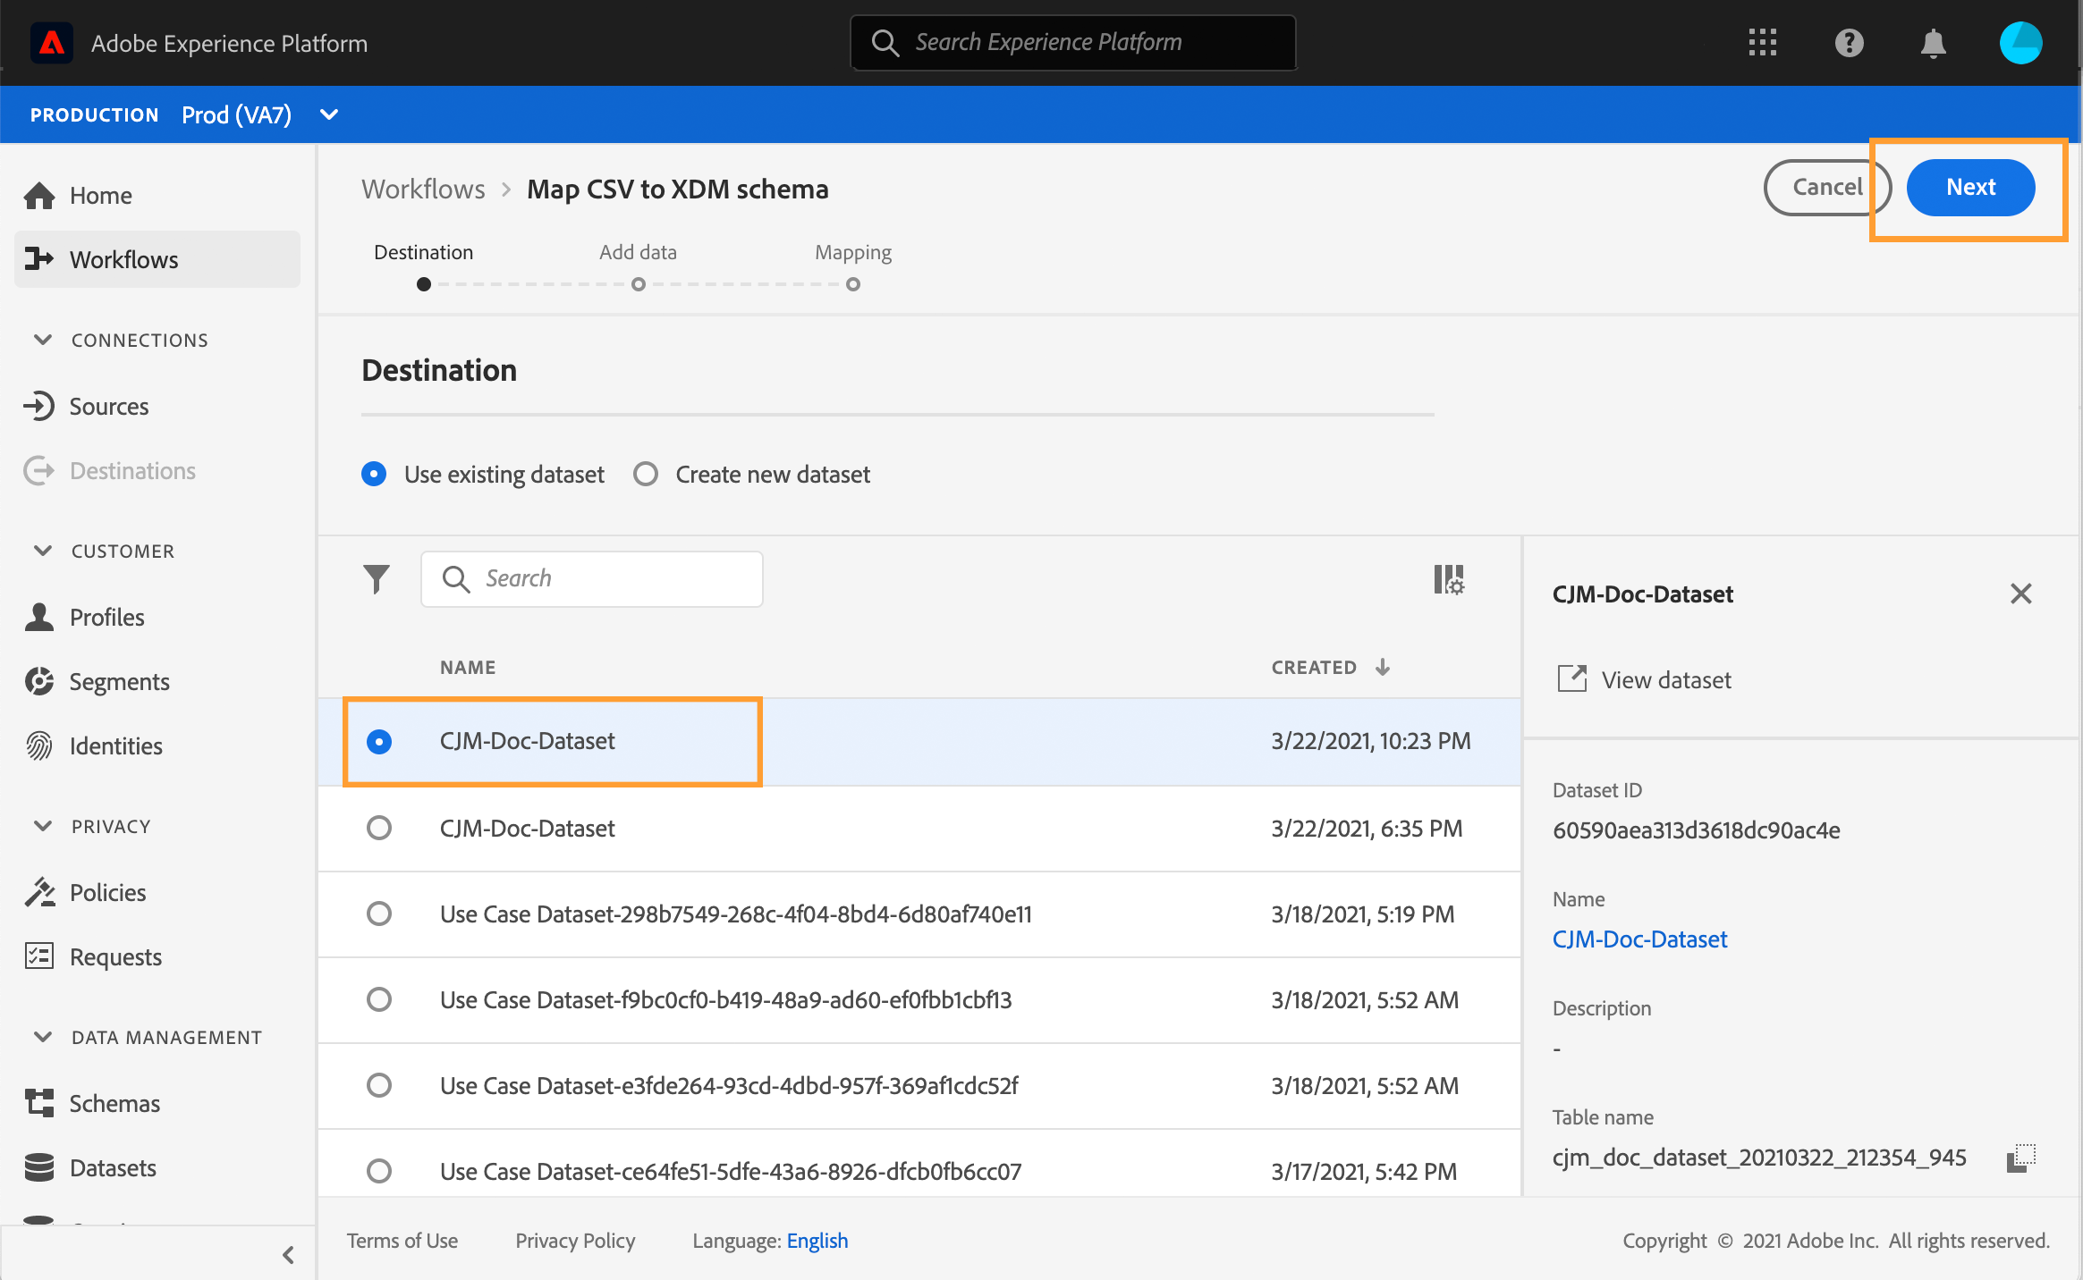This screenshot has height=1280, width=2083.
Task: Expand the Prod (VA7) sandbox dropdown
Action: tap(329, 114)
